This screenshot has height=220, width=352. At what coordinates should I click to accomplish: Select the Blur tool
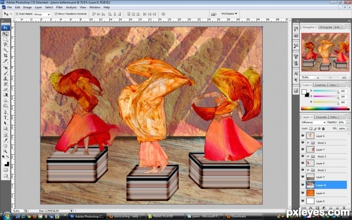pos(6,100)
